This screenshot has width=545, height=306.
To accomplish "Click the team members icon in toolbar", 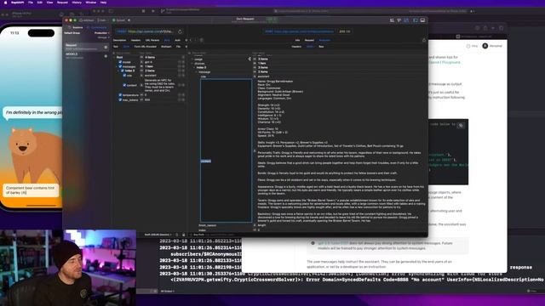I will click(392, 20).
